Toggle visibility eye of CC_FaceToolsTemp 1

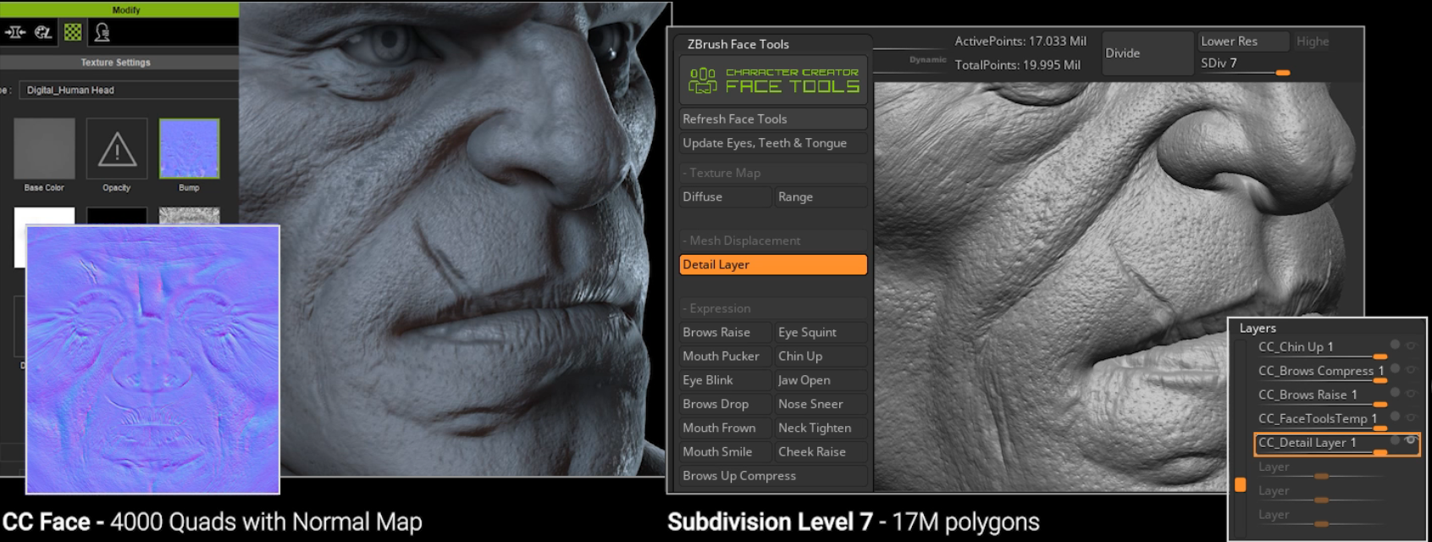pos(1411,417)
